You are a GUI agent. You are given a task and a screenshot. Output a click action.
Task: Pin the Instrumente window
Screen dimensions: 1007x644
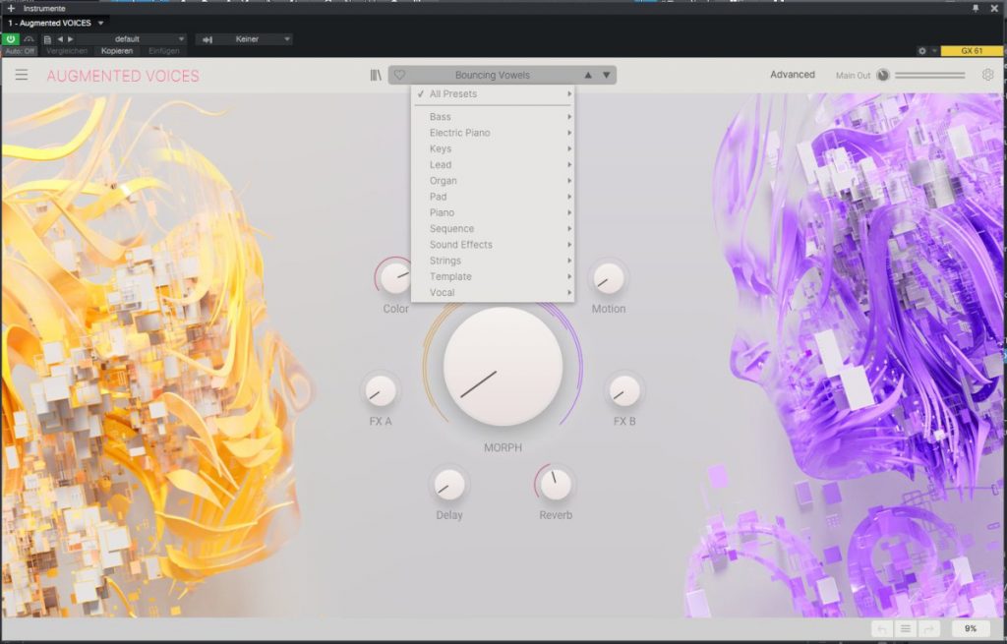976,8
